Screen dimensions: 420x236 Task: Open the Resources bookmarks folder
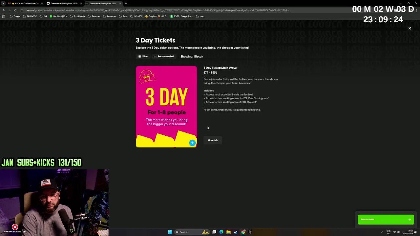tap(109, 16)
